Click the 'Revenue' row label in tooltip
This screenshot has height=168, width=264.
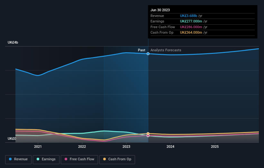[x=157, y=16]
